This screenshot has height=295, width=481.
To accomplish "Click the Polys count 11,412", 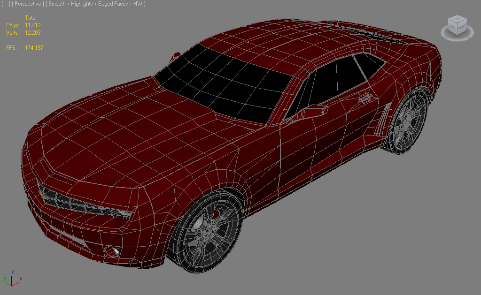I will click(33, 25).
